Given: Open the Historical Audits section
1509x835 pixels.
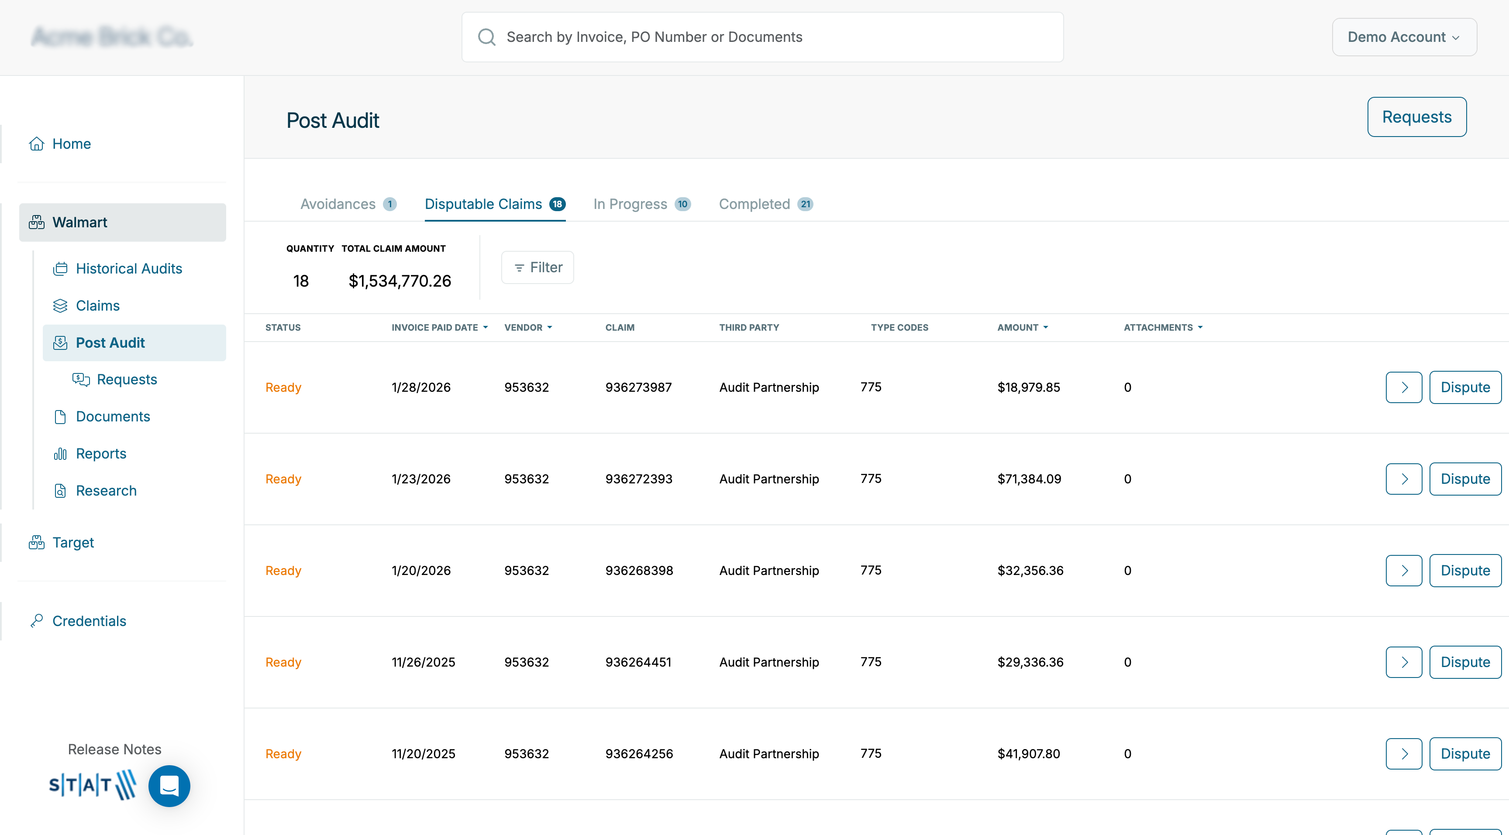Looking at the screenshot, I should point(129,268).
